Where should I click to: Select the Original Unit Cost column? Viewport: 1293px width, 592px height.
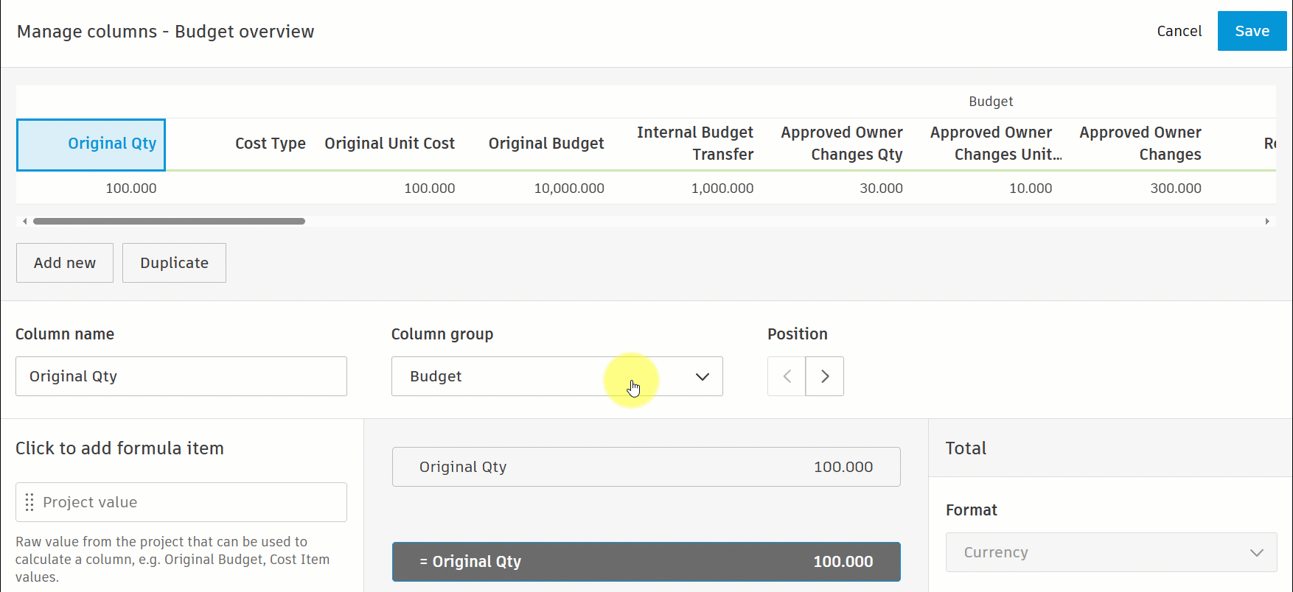(x=389, y=144)
